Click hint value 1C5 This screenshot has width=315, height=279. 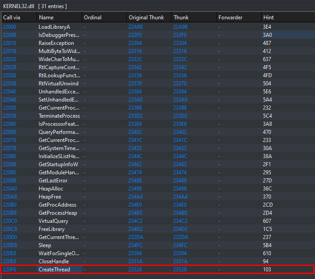click(x=267, y=229)
